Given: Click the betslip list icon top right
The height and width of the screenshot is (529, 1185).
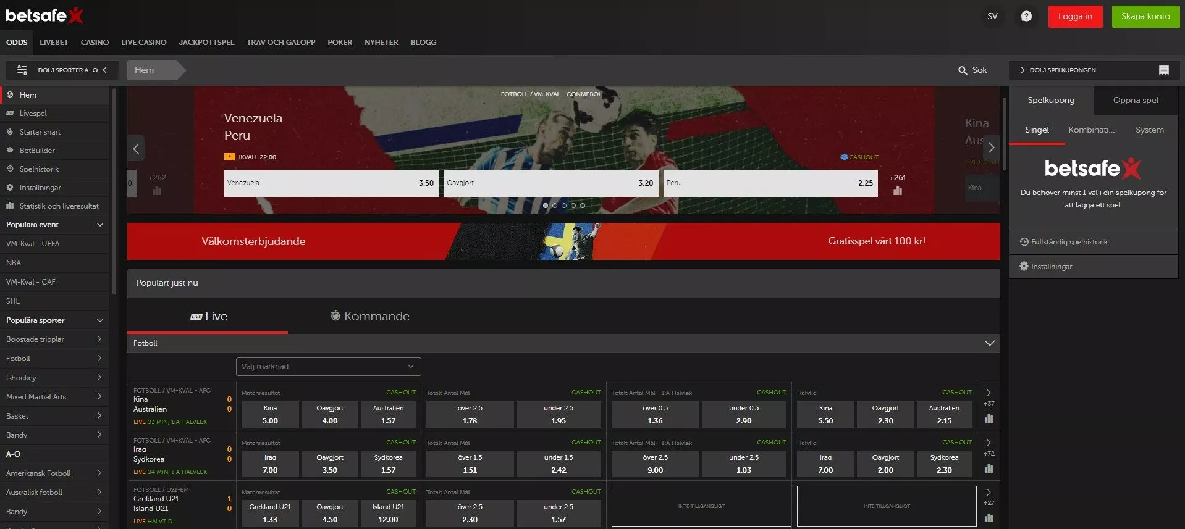Looking at the screenshot, I should pyautogui.click(x=1163, y=70).
